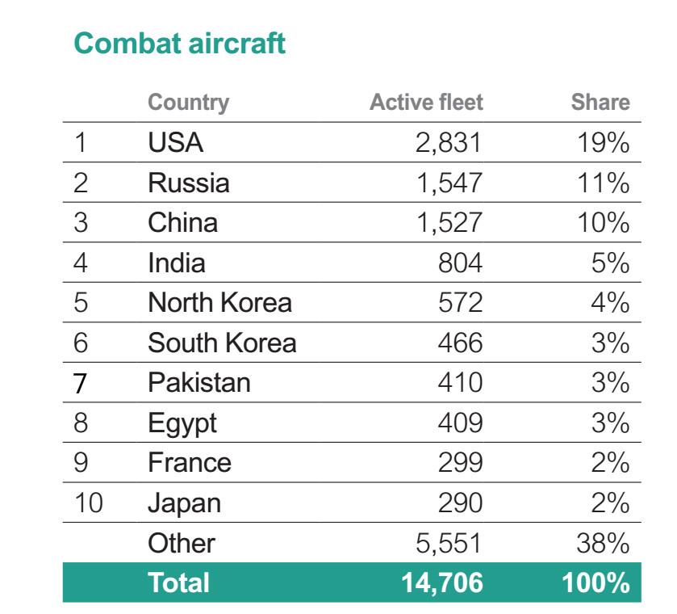Select the Active fleet column header
677x614 pixels.
point(426,103)
